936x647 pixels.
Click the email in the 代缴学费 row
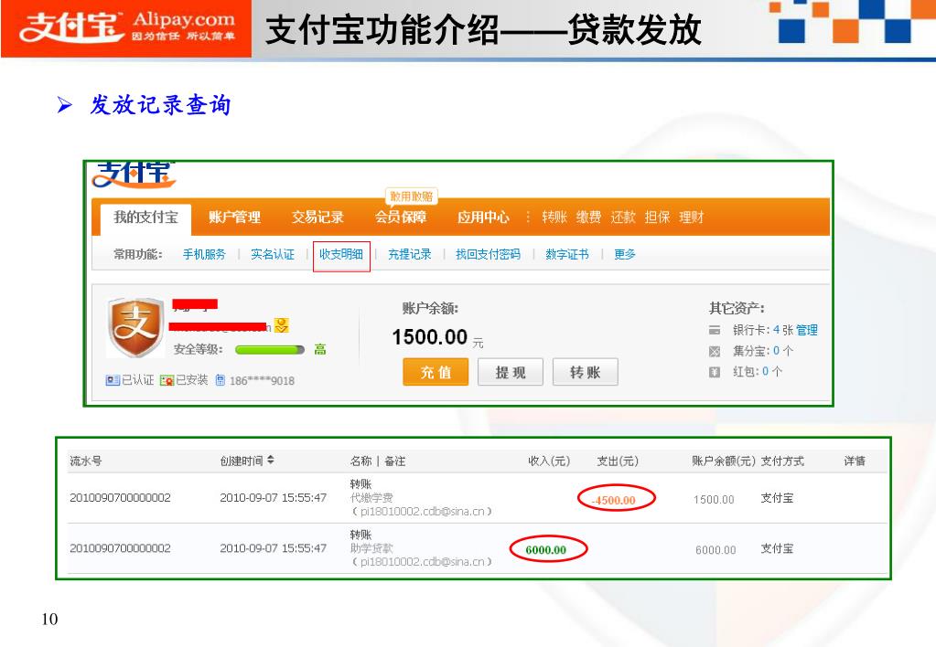pos(422,512)
